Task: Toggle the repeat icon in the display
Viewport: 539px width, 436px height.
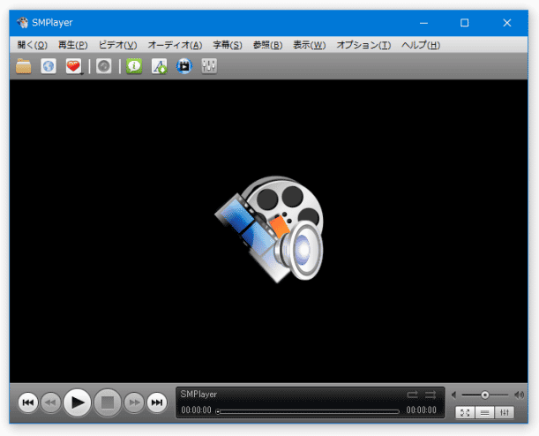Action: (413, 395)
